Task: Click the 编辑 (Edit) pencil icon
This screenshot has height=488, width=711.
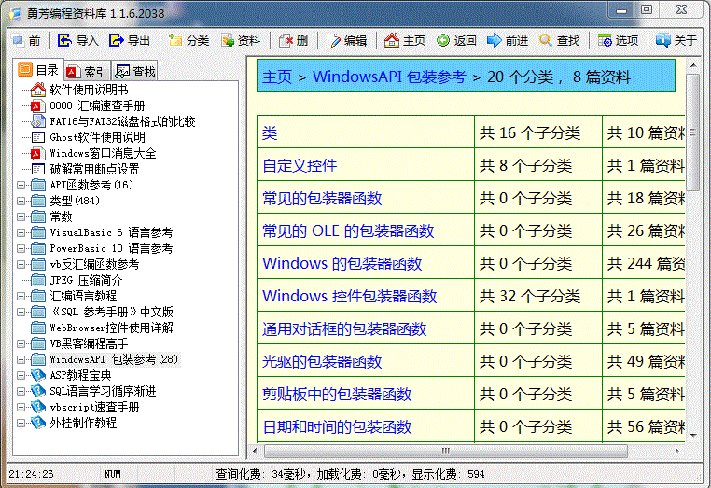Action: (x=335, y=40)
